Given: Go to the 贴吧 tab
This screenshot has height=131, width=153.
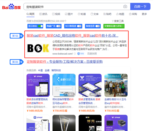Looking at the screenshot, I should pyautogui.click(x=107, y=14).
